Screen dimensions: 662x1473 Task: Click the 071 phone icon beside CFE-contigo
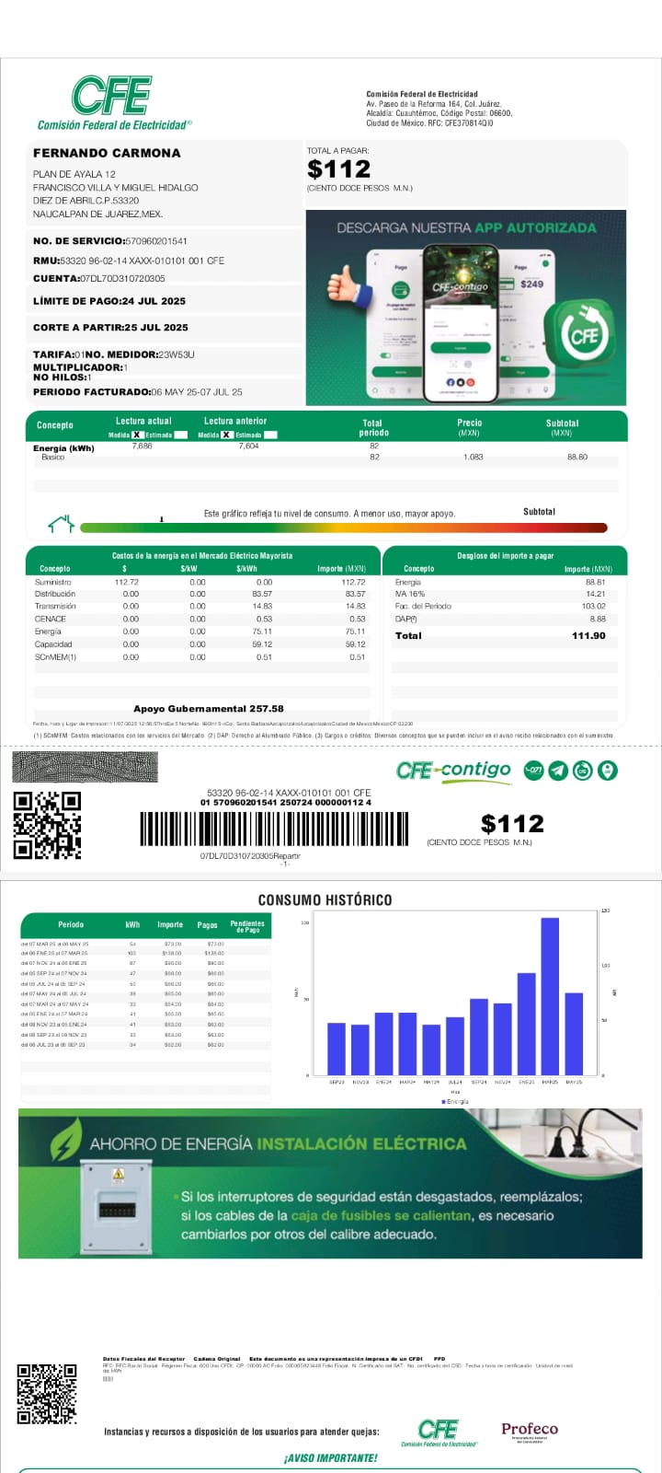(x=534, y=771)
